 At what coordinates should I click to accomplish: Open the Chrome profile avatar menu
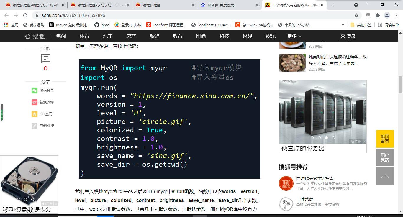tap(387, 15)
